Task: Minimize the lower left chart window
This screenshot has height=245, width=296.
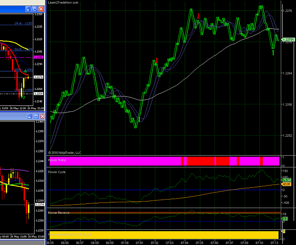Action: [x=29, y=116]
